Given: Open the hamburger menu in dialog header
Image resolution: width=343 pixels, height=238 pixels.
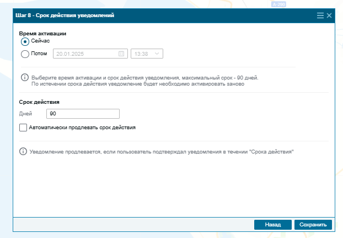Looking at the screenshot, I should point(320,15).
